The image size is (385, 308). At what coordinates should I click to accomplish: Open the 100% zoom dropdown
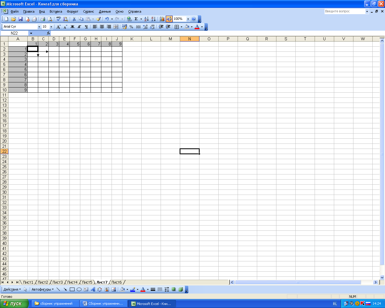[188, 19]
